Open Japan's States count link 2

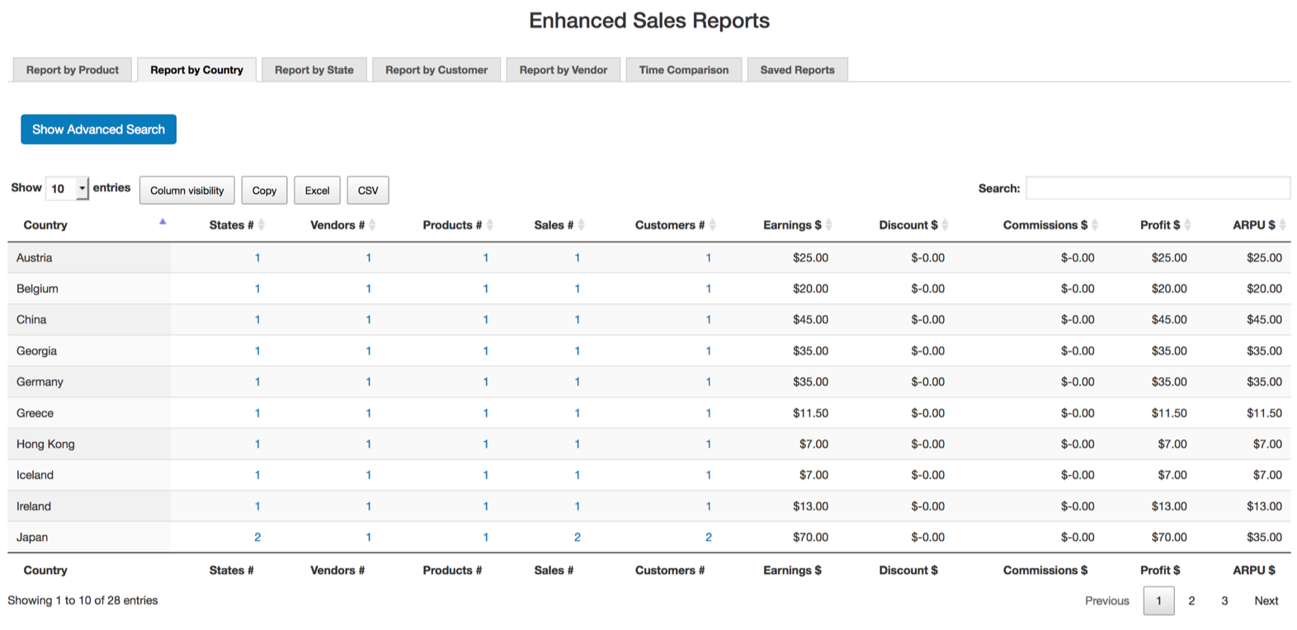257,538
